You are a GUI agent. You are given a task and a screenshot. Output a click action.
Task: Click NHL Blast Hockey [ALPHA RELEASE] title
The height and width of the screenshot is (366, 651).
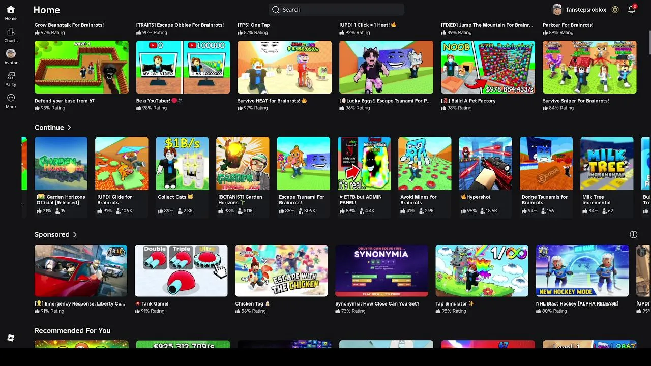[577, 303]
